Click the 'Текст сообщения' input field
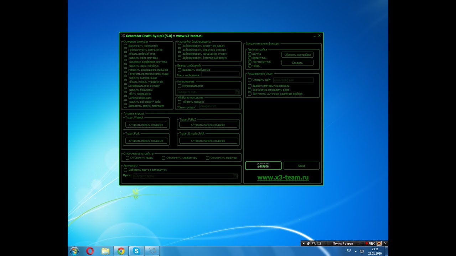This screenshot has height=256, width=456. click(x=221, y=74)
